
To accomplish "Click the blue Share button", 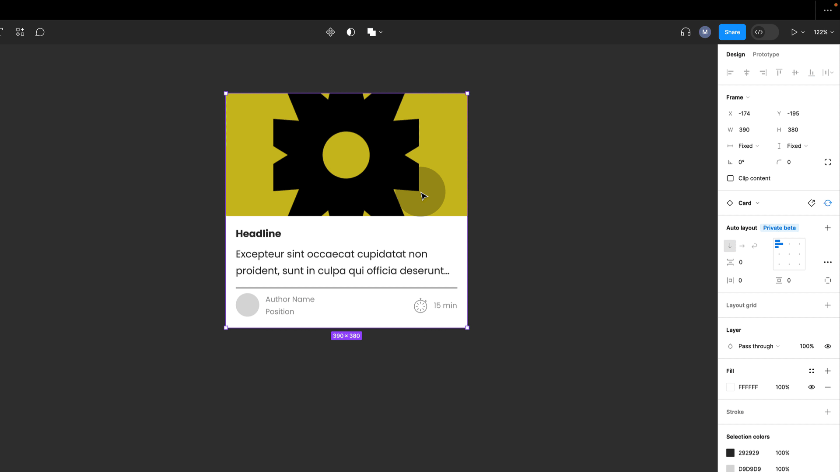I will 732,32.
